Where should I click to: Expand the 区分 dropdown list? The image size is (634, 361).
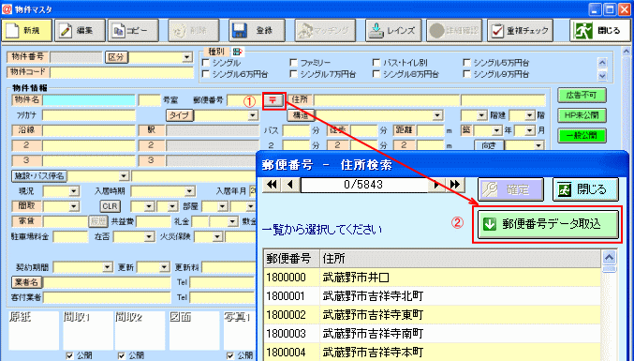186,57
